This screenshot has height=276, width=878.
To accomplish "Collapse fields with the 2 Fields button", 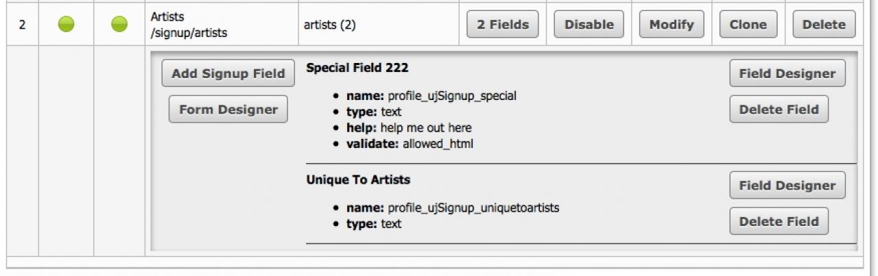I will (503, 25).
